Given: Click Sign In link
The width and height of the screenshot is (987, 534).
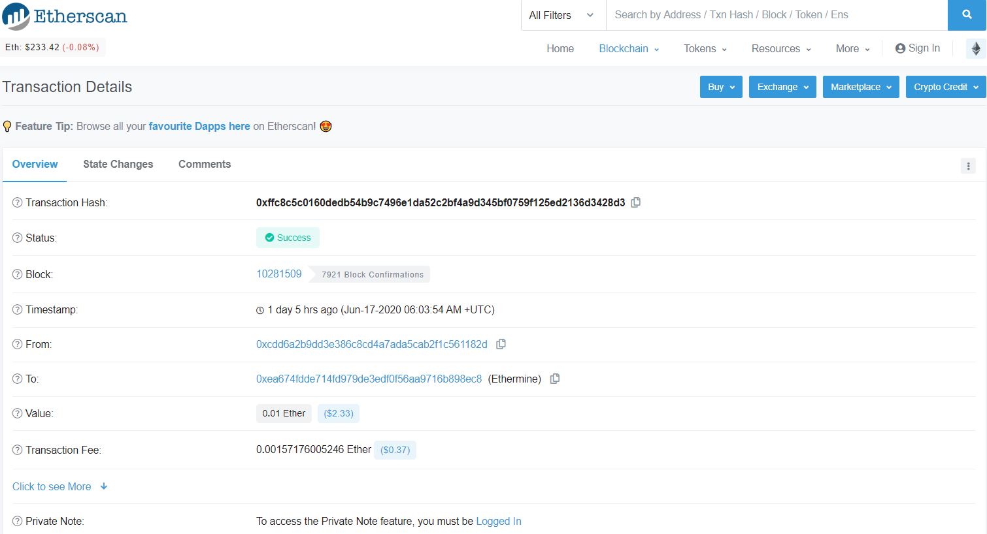Looking at the screenshot, I should (918, 48).
